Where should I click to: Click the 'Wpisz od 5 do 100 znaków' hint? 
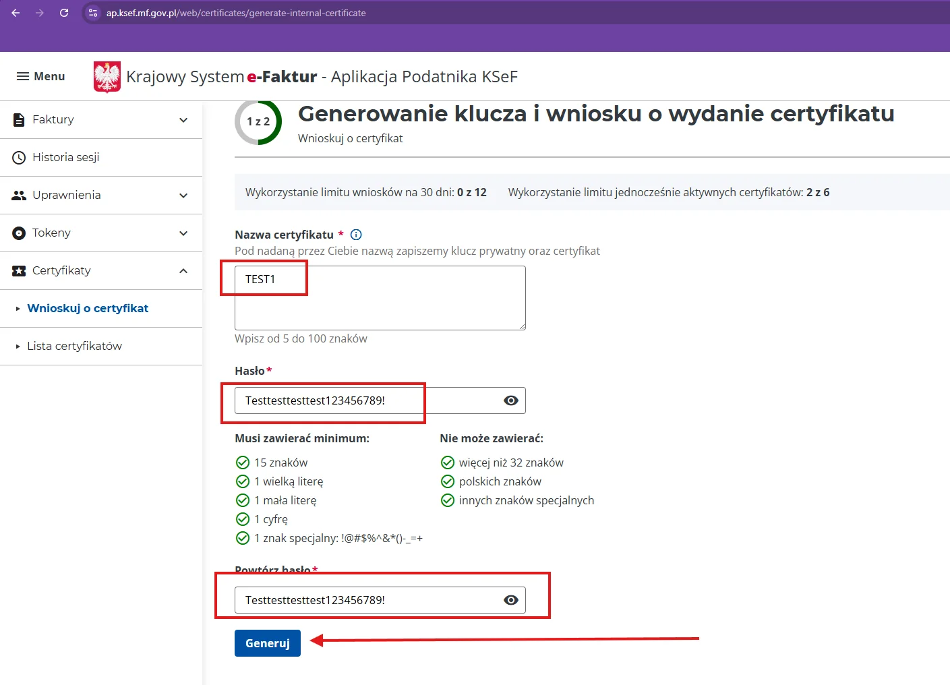tap(301, 338)
